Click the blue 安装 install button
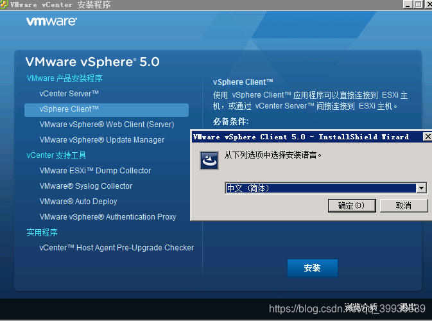432x321 pixels. 313,268
